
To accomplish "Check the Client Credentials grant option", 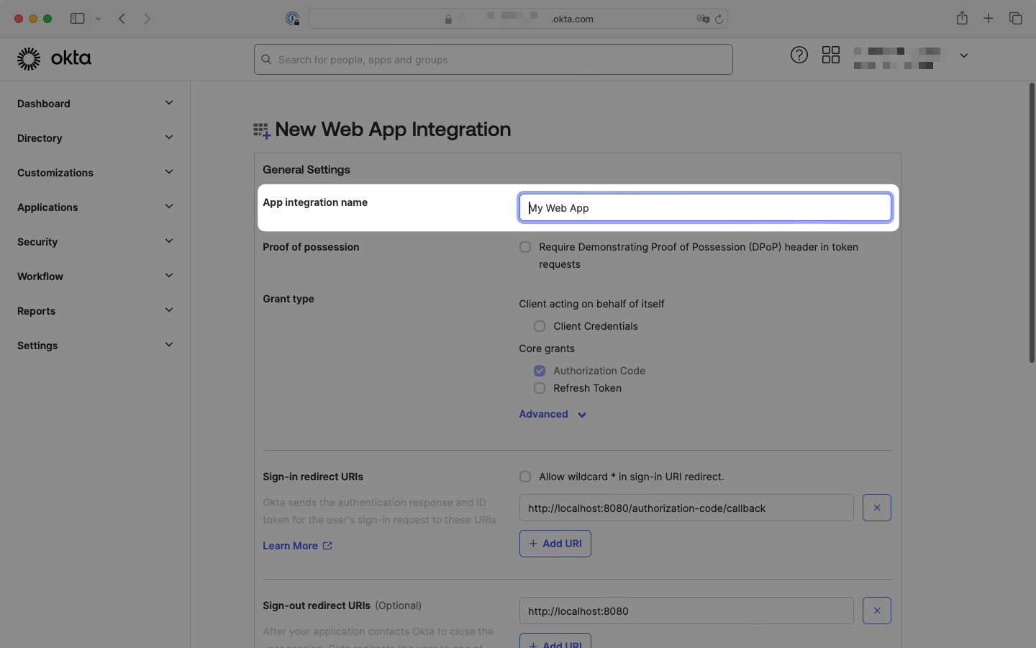I will click(x=539, y=326).
